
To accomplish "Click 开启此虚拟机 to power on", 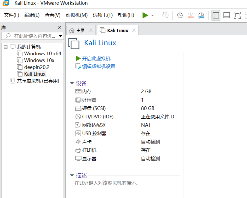I will (96, 59).
